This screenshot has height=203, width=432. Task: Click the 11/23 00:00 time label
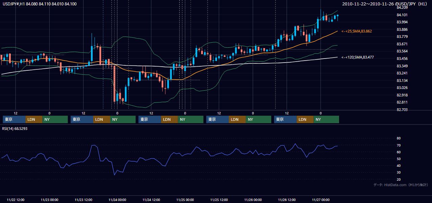pyautogui.click(x=49, y=200)
